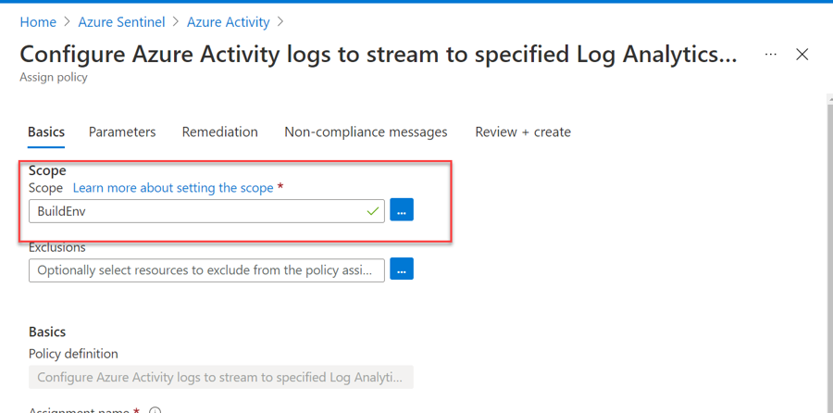The width and height of the screenshot is (833, 413).
Task: Click the chevron after Azure Activity breadcrumb
Action: click(280, 21)
